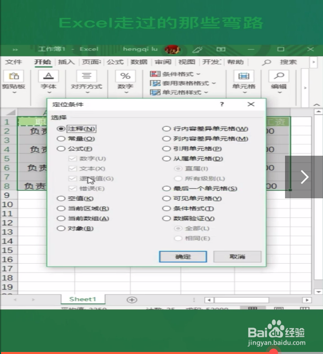Open the 数字 number format group icon
Image resolution: width=323 pixels, height=354 pixels.
point(126,76)
